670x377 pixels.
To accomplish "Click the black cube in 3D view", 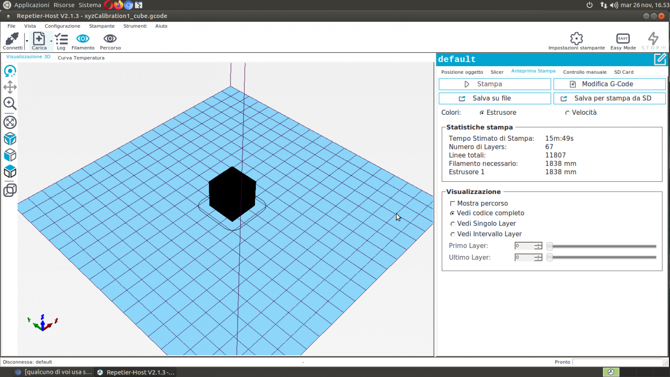I will point(232,194).
